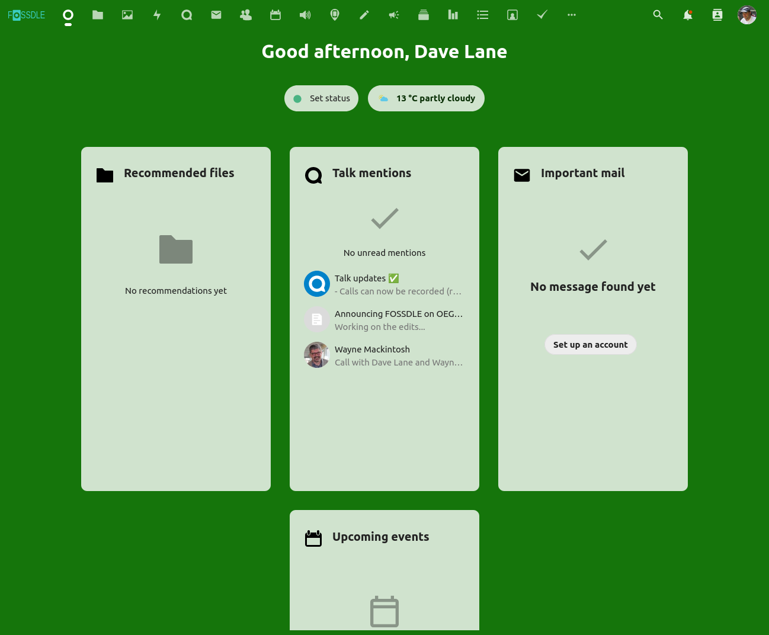The height and width of the screenshot is (635, 769).
Task: Open the portrait frame app icon
Action: click(512, 15)
